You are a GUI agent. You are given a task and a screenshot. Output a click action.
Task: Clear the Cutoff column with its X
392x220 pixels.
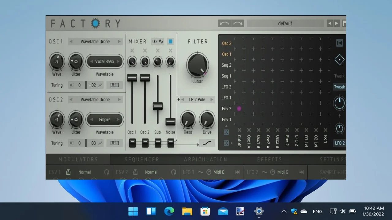239,130
